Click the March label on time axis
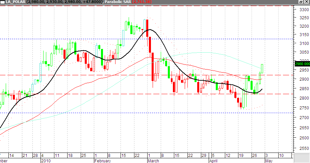Image resolution: width=310 pixels, height=163 pixels. tap(153, 161)
